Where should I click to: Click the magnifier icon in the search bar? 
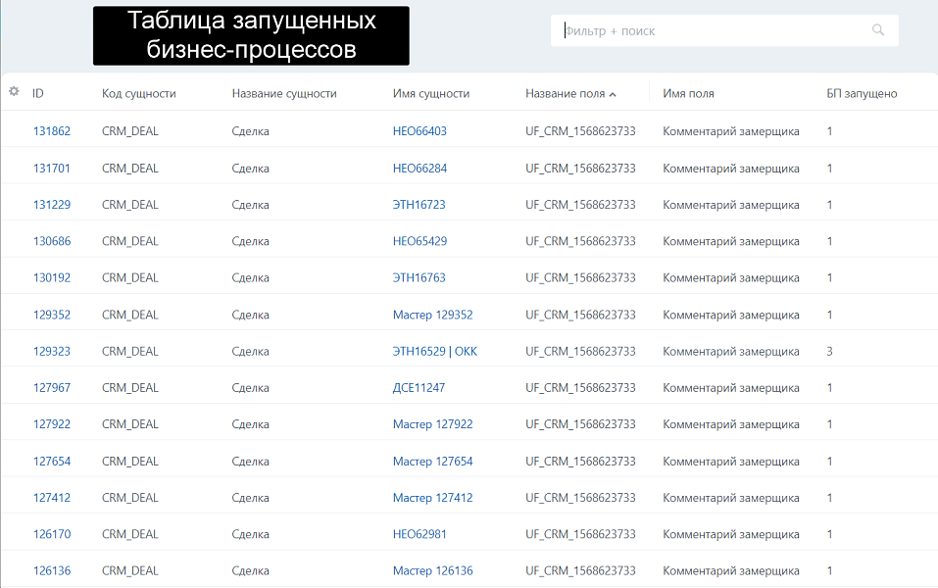pyautogui.click(x=877, y=30)
